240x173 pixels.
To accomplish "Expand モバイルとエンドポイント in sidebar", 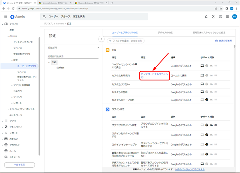I will pos(8,109).
